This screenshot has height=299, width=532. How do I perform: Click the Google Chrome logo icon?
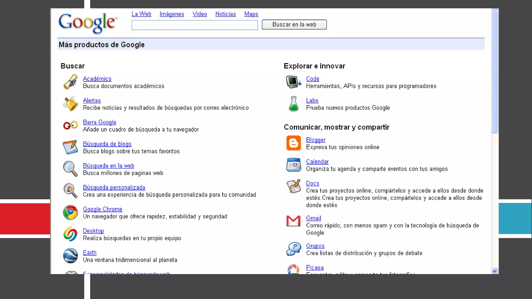click(70, 213)
